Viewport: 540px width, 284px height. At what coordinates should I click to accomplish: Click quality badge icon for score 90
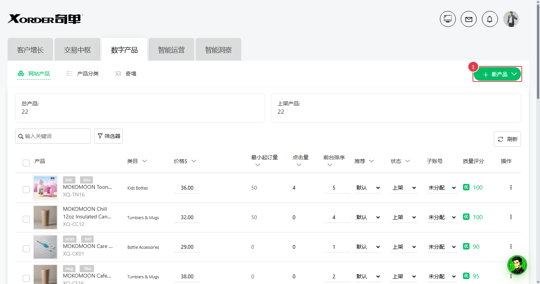point(466,246)
